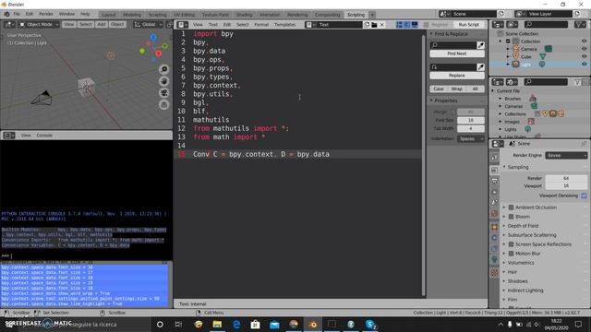The height and width of the screenshot is (332, 591).
Task: Add a workspace with the plus button
Action: pos(372,15)
